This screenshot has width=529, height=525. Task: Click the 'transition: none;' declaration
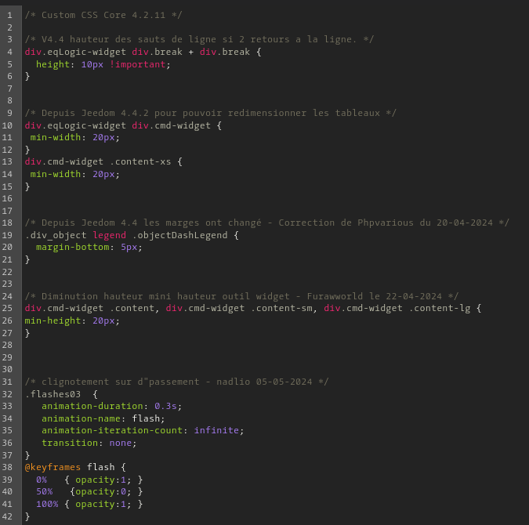pyautogui.click(x=89, y=443)
